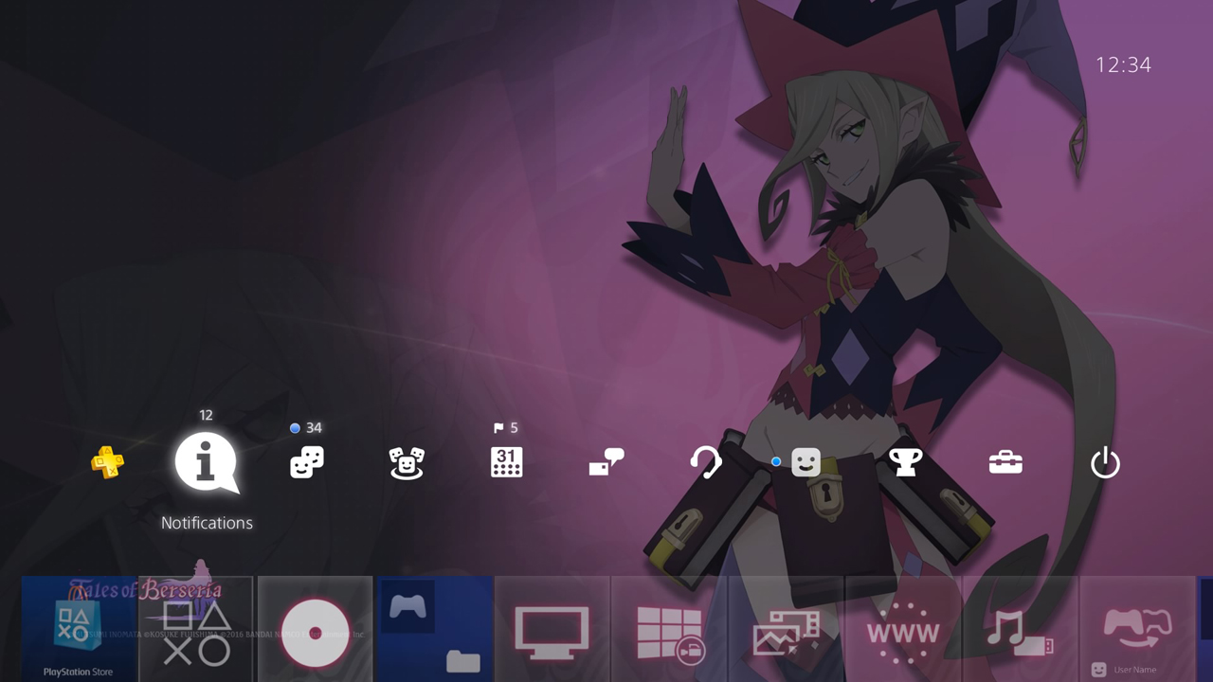Click the events count 5
1213x682 pixels.
[x=514, y=428]
